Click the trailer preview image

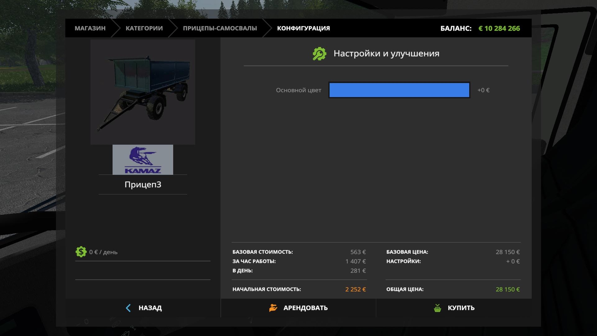(x=143, y=92)
